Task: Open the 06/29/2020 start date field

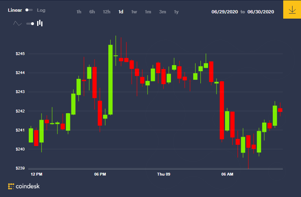Action: (225, 12)
